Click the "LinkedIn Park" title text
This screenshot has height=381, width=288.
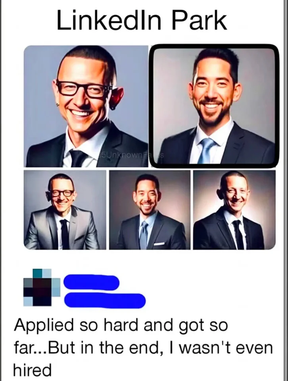[x=142, y=21]
